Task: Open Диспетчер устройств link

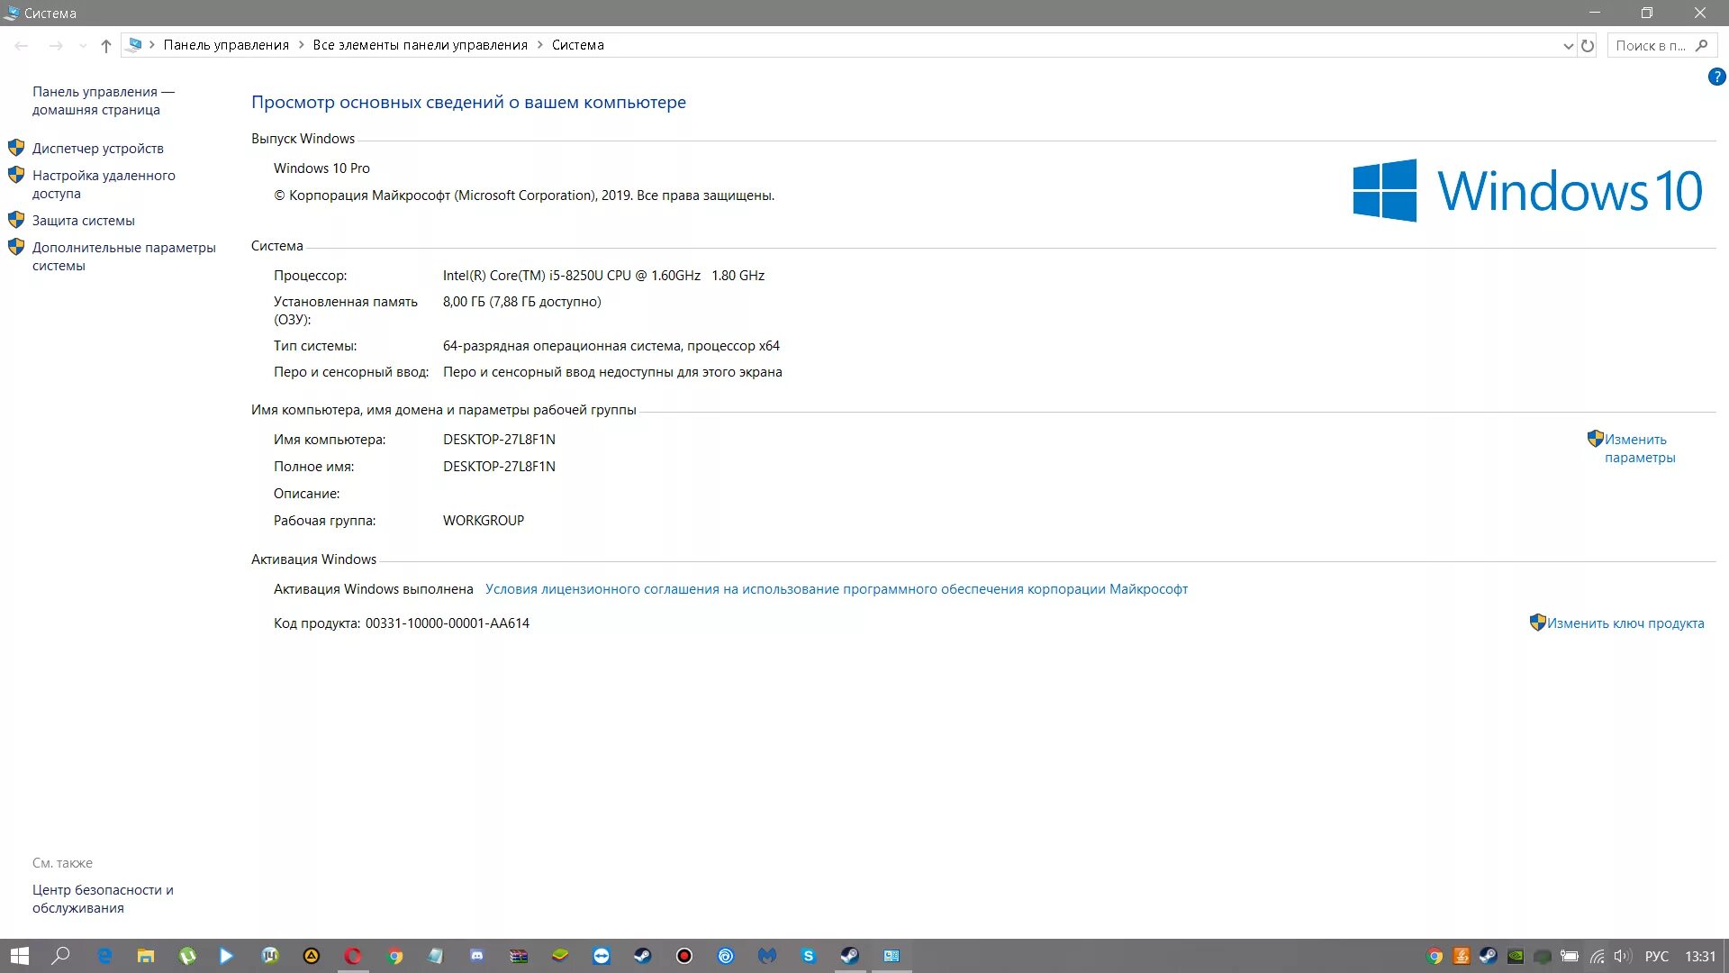Action: coord(97,149)
